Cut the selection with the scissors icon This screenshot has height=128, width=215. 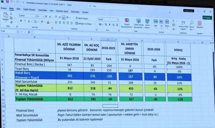tap(11, 14)
